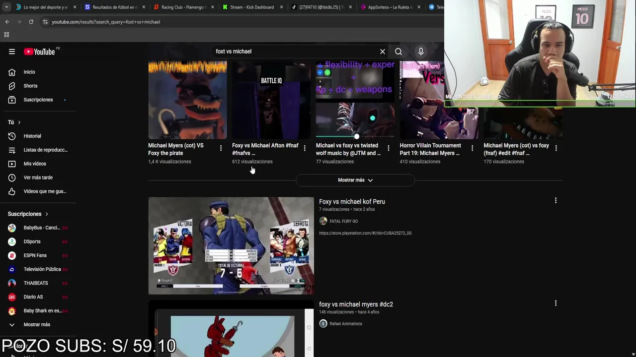Open the YouTube hamburger menu
636x357 pixels.
(x=11, y=52)
